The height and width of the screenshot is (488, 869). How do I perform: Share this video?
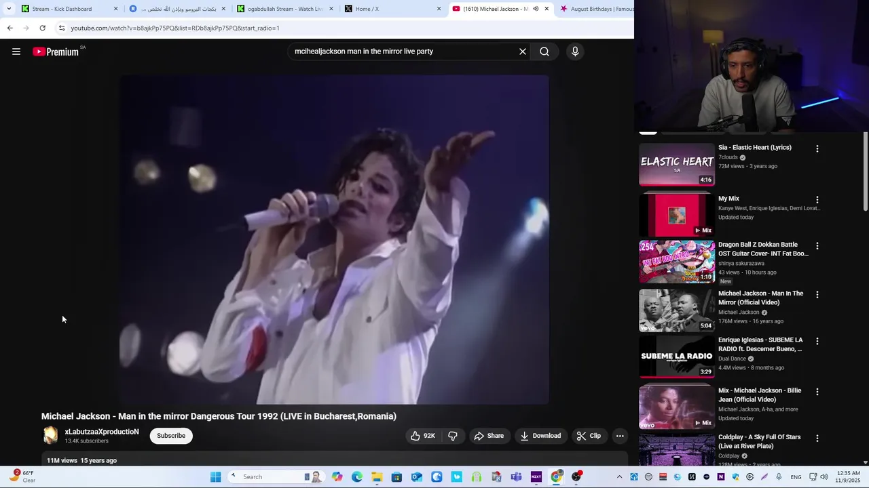(489, 436)
